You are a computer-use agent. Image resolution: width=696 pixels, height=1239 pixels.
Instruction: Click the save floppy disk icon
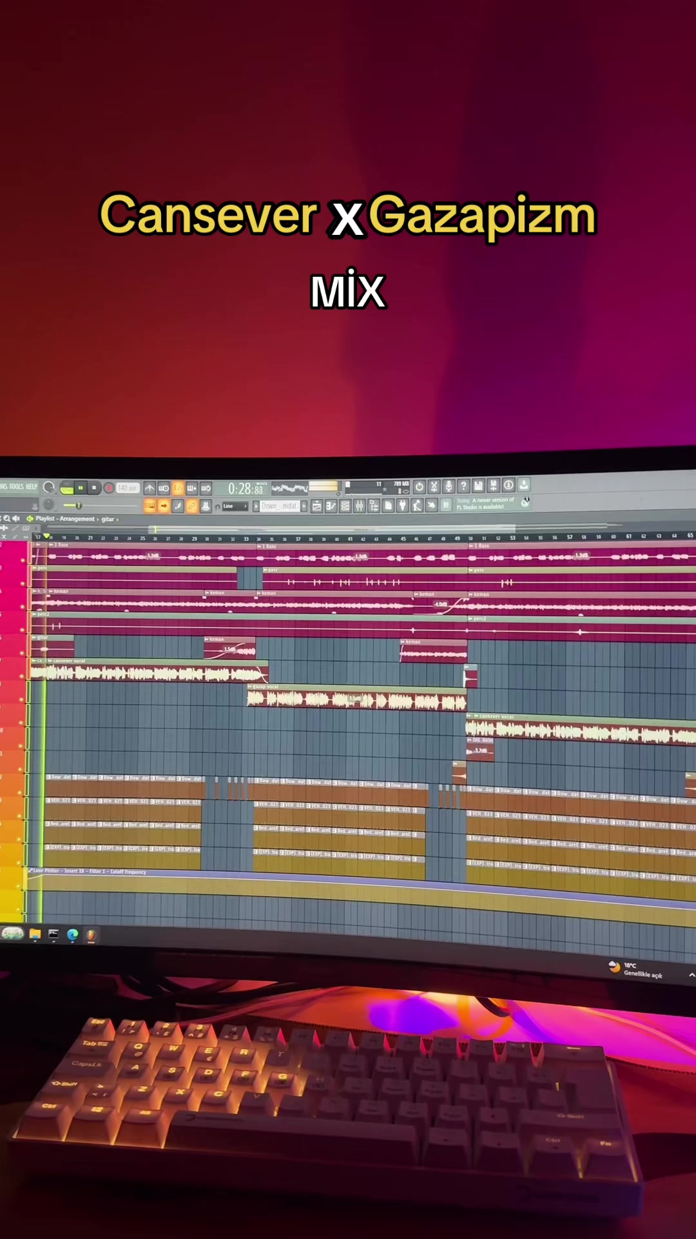click(x=478, y=487)
